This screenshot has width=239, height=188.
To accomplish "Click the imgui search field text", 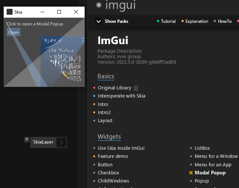I will coord(120,5).
